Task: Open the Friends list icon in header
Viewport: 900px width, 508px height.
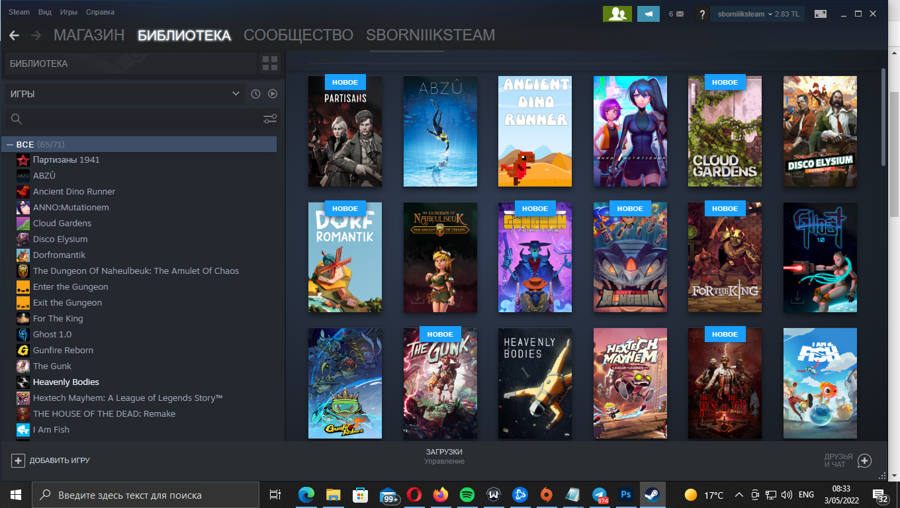Action: (x=617, y=14)
